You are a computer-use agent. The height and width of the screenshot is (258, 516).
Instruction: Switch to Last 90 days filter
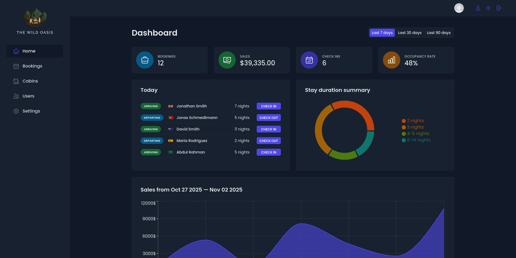pos(439,33)
